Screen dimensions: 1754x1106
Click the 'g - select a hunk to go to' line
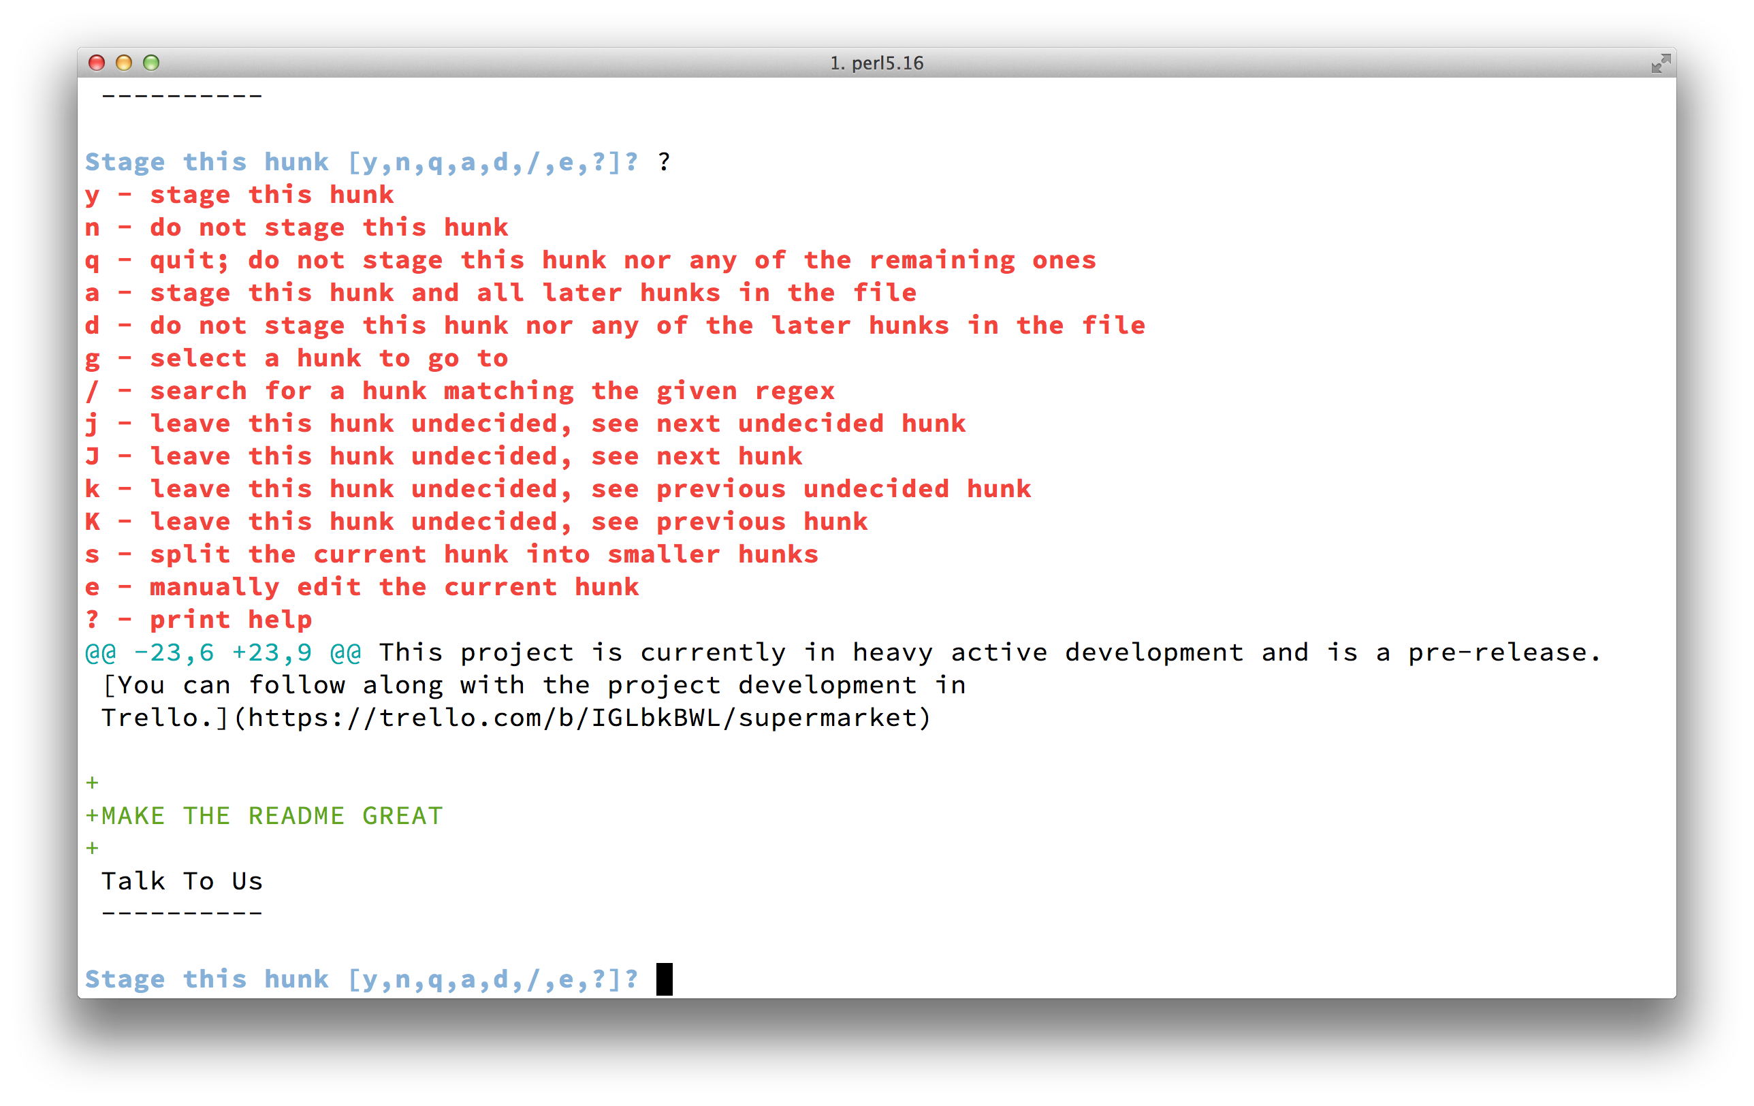pyautogui.click(x=296, y=358)
